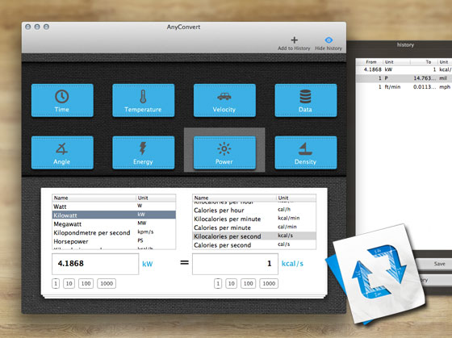Select Kilocalories per second target row
452x338 pixels.
pos(254,236)
